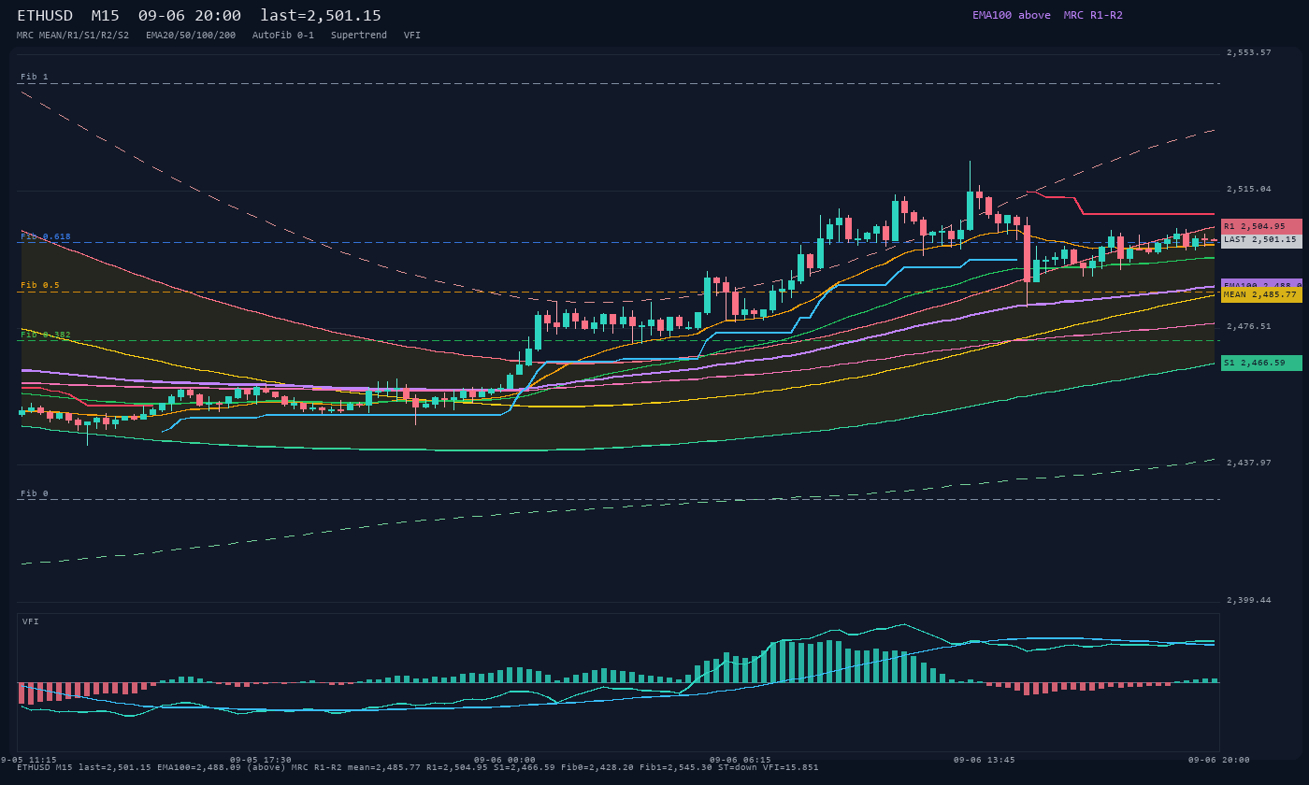Click the 09-05 17:30 time axis label

261,760
